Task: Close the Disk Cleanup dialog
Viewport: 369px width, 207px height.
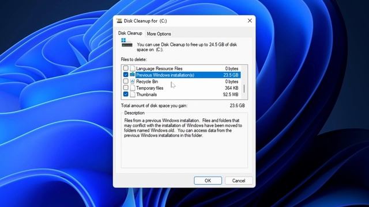Action: tap(250, 21)
